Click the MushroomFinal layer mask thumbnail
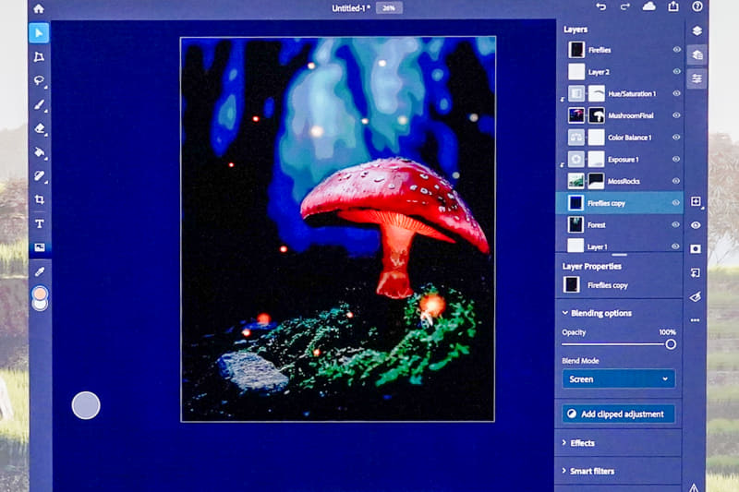Image resolution: width=739 pixels, height=492 pixels. click(x=597, y=115)
